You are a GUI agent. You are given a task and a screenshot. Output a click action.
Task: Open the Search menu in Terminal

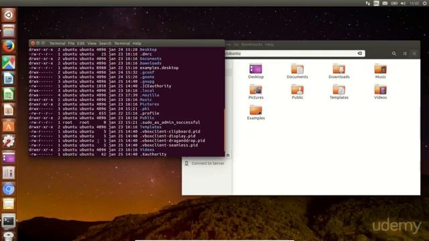coord(105,43)
